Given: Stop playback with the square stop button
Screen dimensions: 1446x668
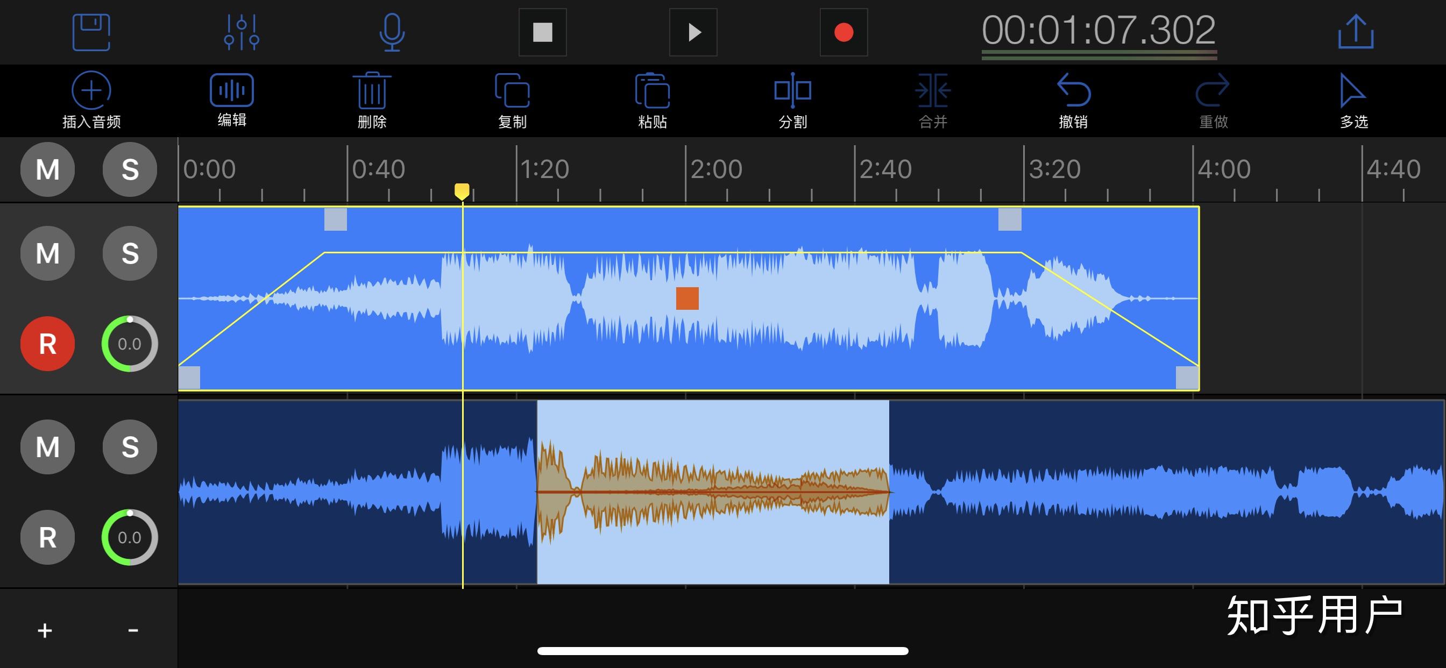Looking at the screenshot, I should 542,33.
